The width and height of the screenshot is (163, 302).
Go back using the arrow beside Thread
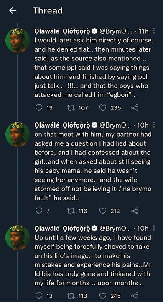point(13,11)
